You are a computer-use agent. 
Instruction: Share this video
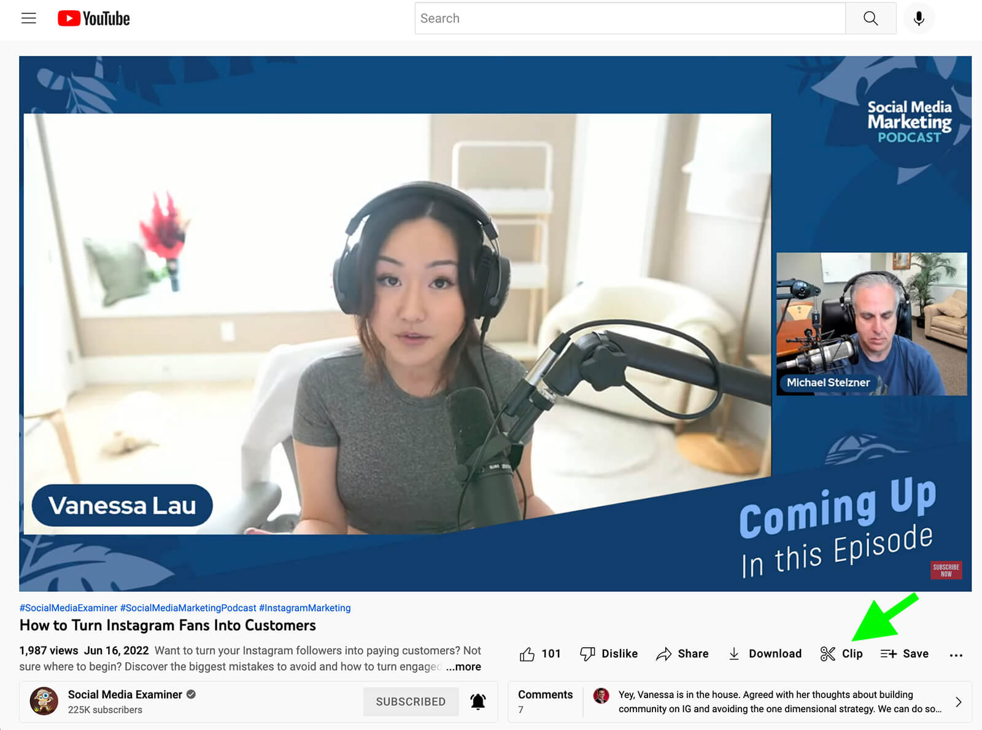pos(682,654)
